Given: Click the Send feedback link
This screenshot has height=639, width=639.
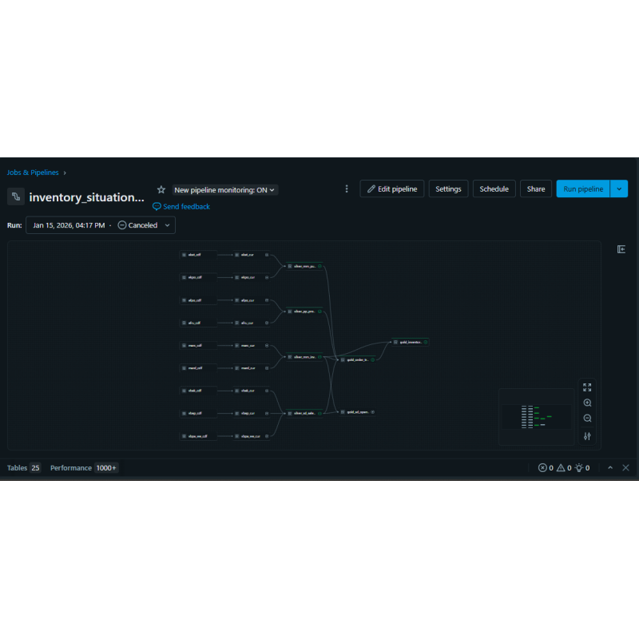Looking at the screenshot, I should [x=181, y=206].
